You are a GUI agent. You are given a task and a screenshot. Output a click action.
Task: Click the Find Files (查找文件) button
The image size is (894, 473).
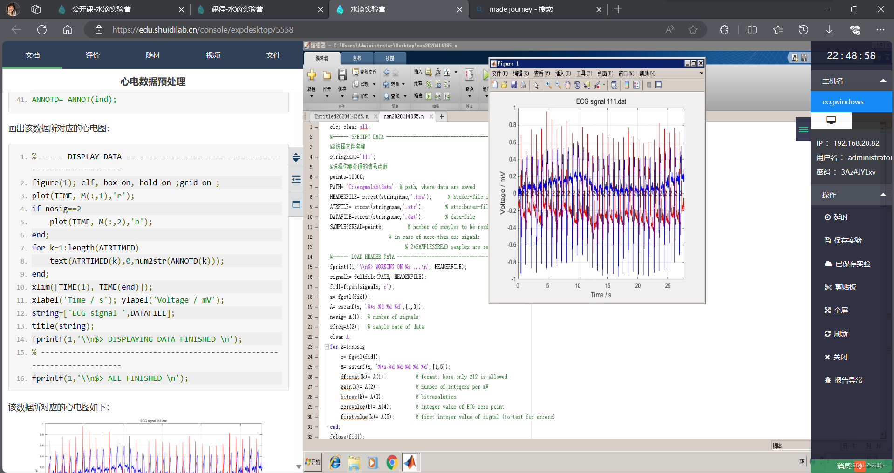[x=364, y=72]
